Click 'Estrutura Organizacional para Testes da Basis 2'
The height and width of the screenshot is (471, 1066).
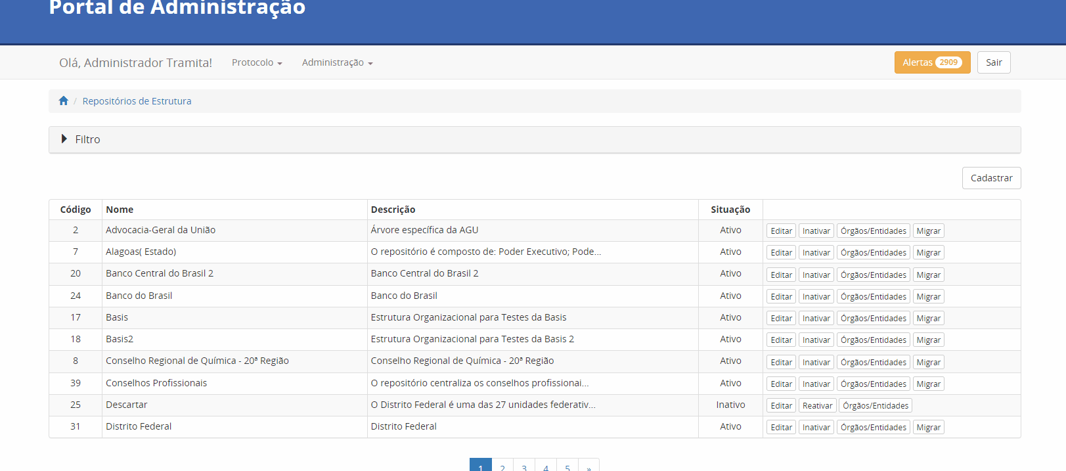pos(472,339)
